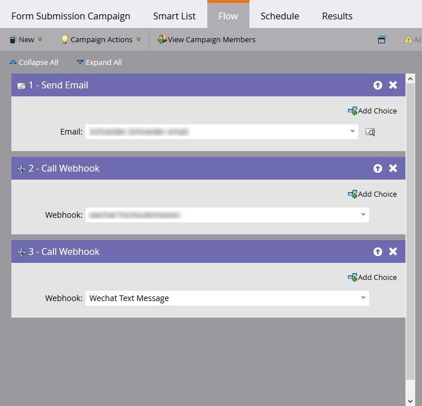Click the window layout icon in toolbar
The width and height of the screenshot is (422, 406).
pos(382,39)
